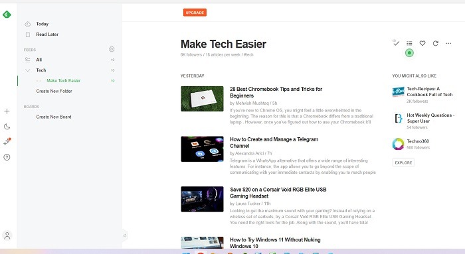Viewport: 465px width, 254px height.
Task: Open the help question mark icon
Action: 7,157
